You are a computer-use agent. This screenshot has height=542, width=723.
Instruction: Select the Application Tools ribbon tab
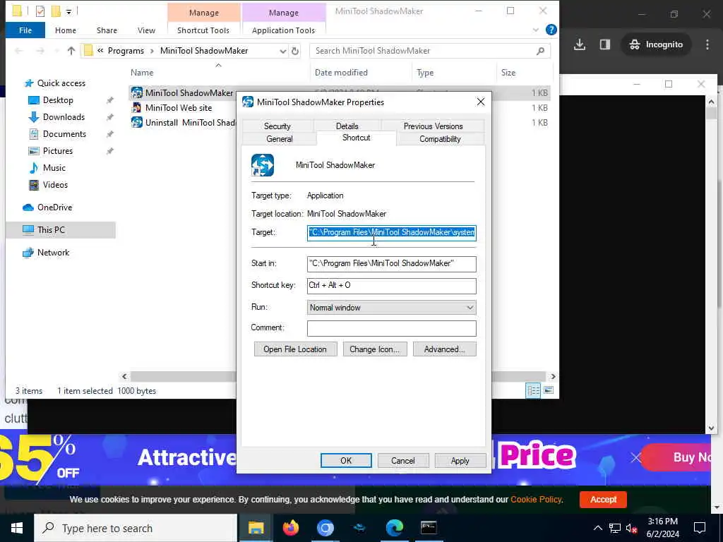point(283,30)
